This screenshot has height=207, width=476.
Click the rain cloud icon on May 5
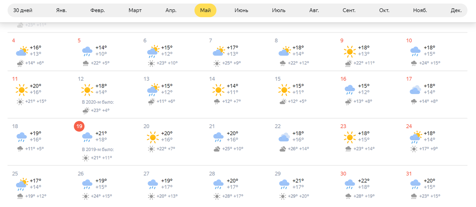point(87,51)
